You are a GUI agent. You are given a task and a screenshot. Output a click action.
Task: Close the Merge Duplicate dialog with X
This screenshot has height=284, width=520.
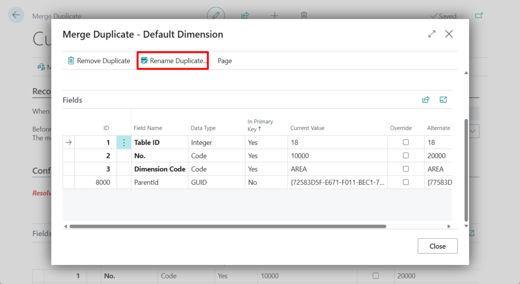point(449,34)
